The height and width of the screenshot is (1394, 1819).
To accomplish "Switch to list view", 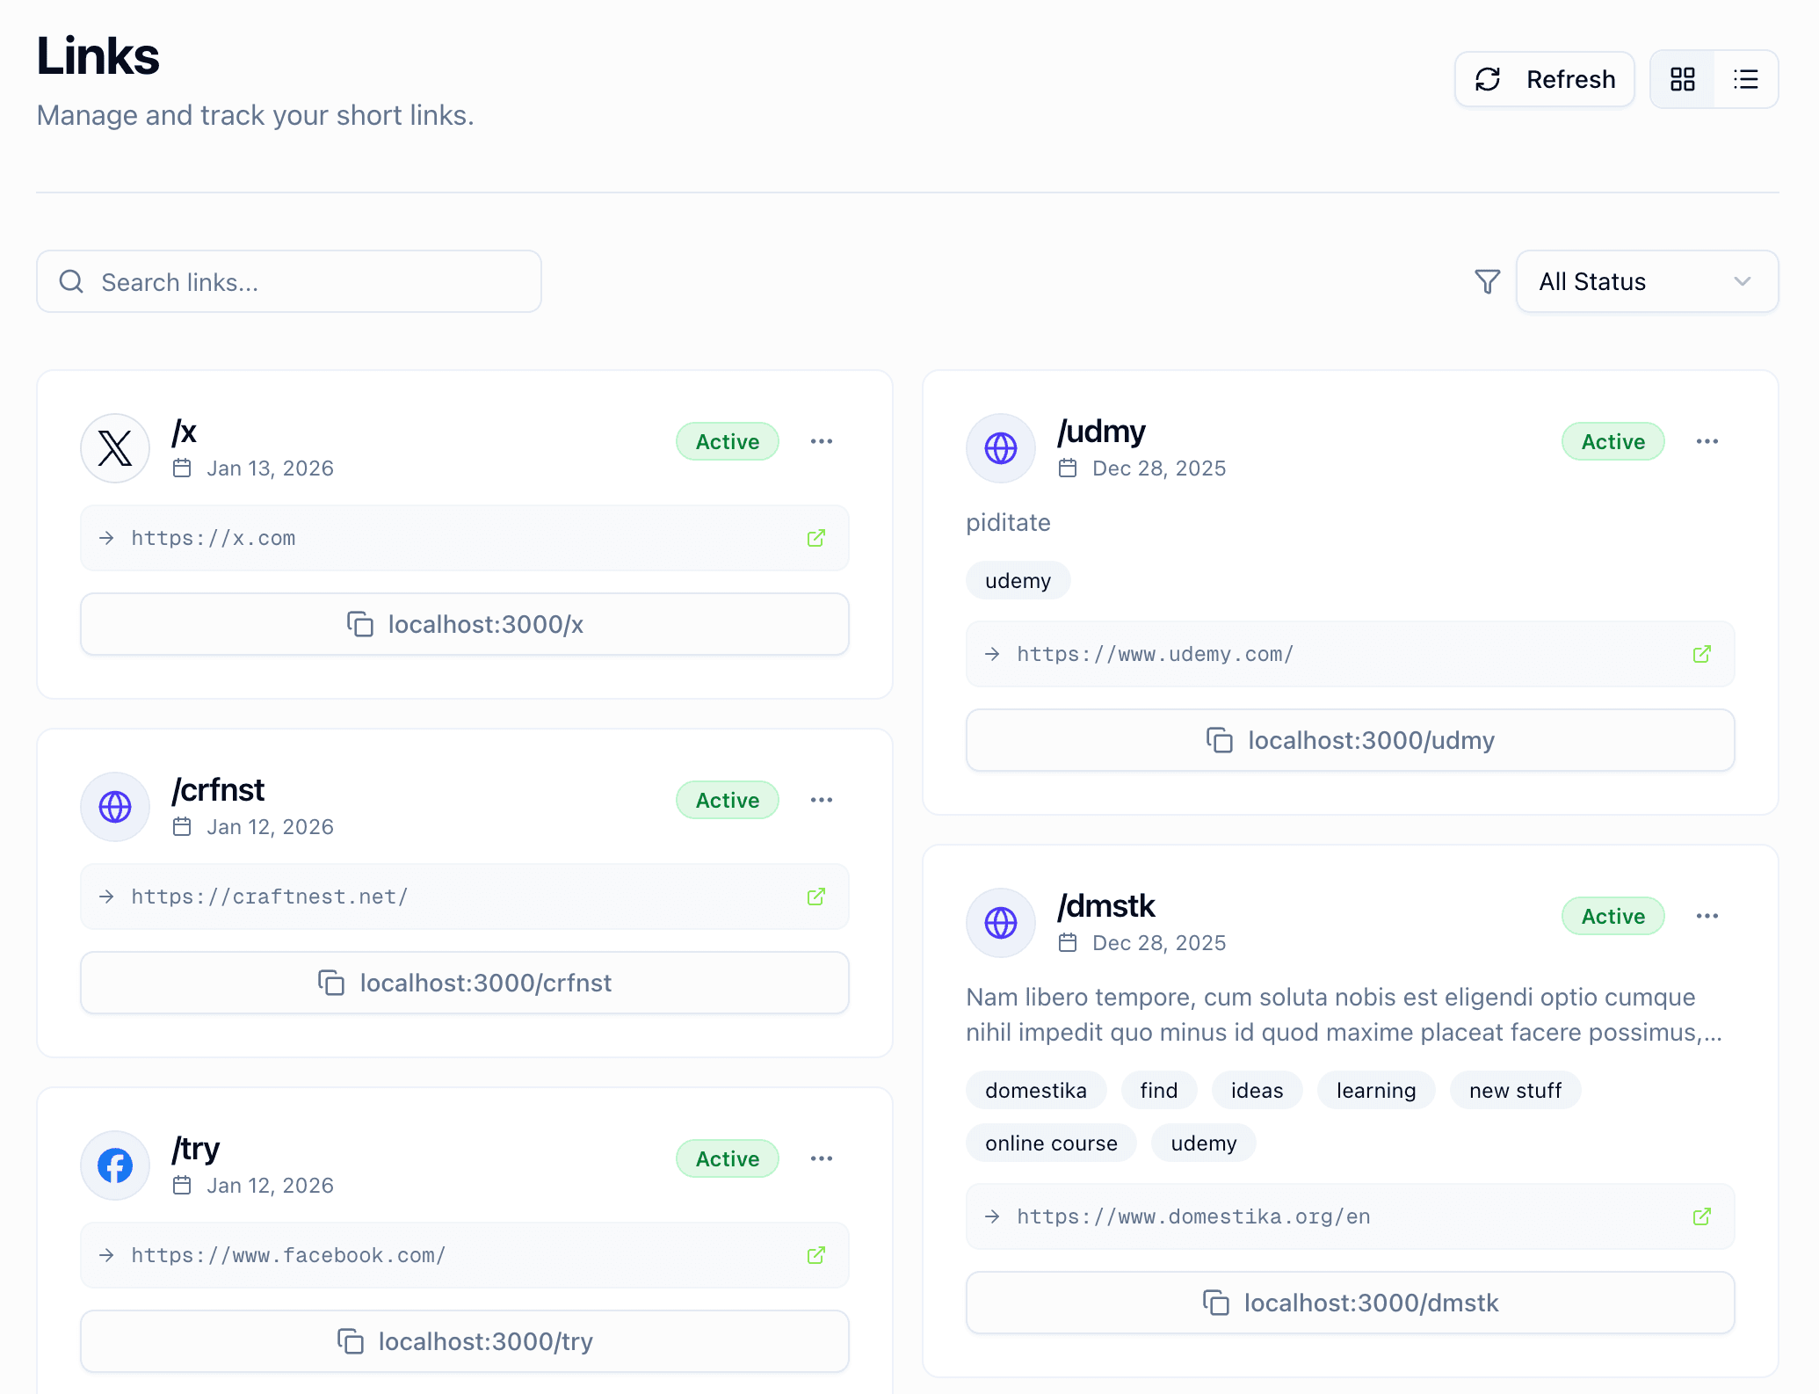I will click(1745, 79).
